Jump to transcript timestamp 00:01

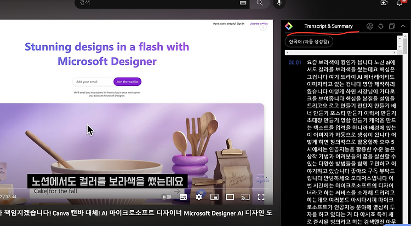[295, 62]
